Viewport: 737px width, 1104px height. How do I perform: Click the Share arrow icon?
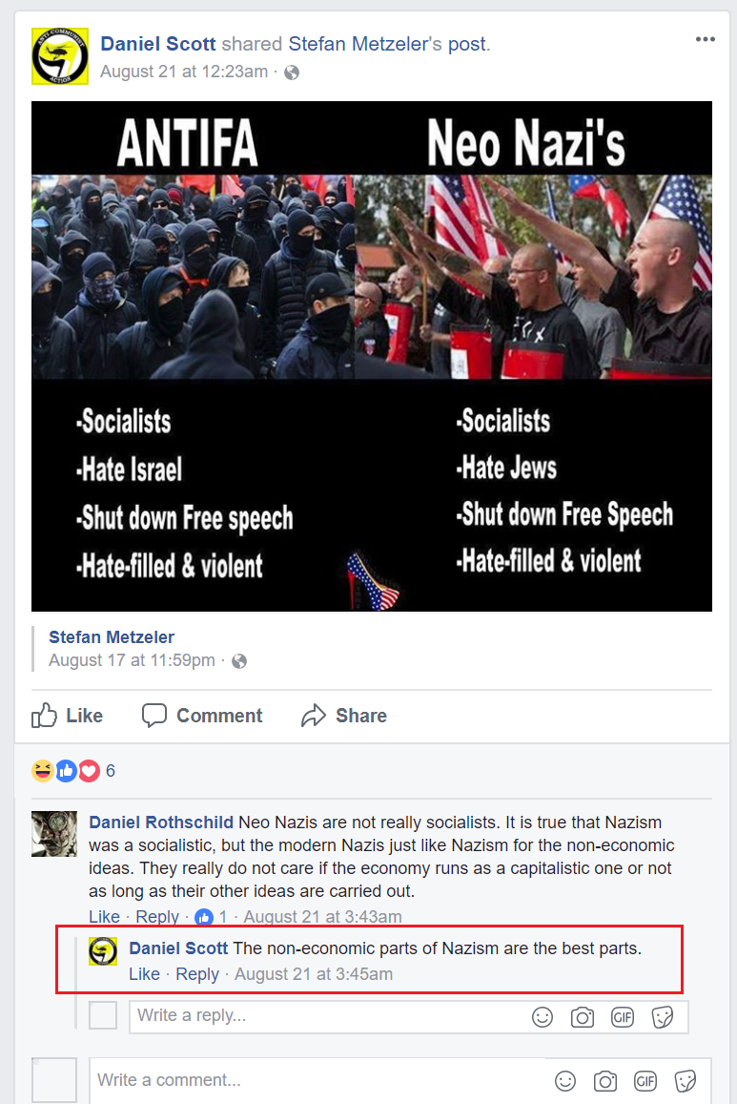point(314,716)
